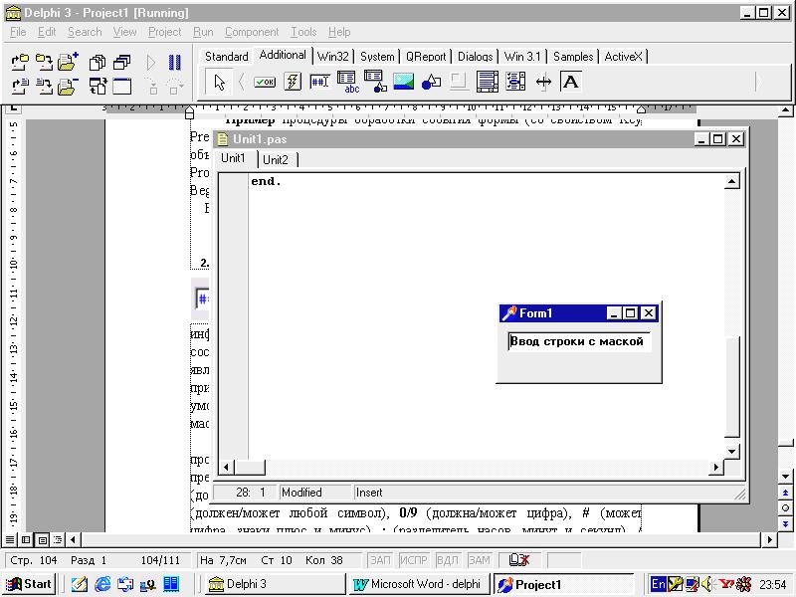This screenshot has height=597, width=796.
Task: Switch to the ActiveX palette tab
Action: tap(624, 57)
